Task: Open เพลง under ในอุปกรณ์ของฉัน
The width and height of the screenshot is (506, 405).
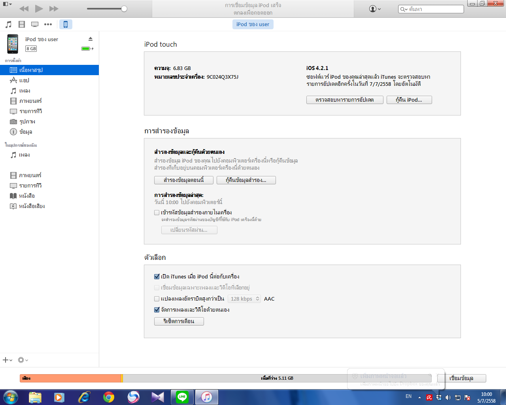Action: 49,155
